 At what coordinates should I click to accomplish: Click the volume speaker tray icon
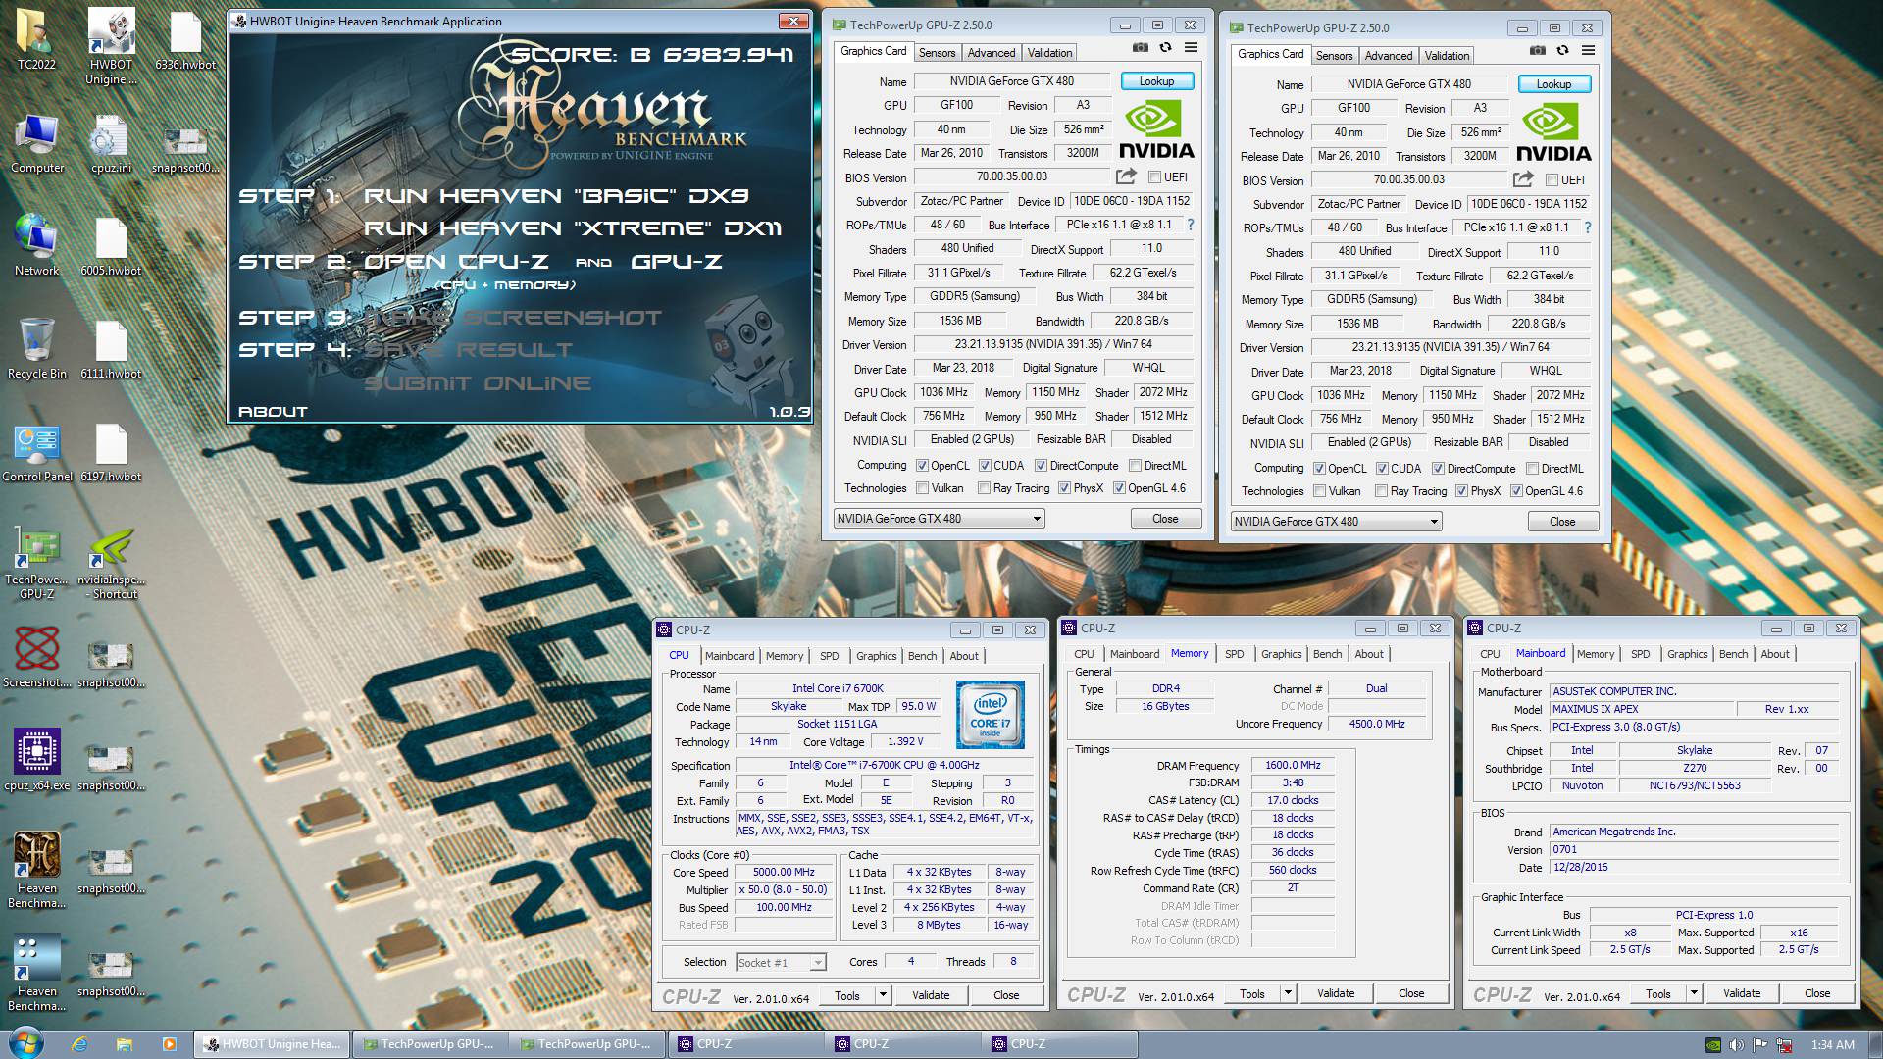[x=1737, y=1045]
